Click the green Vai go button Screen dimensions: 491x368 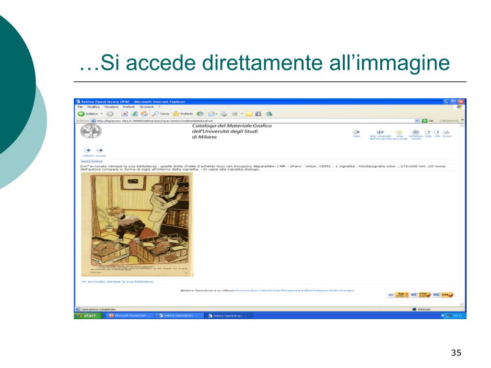tap(428, 121)
